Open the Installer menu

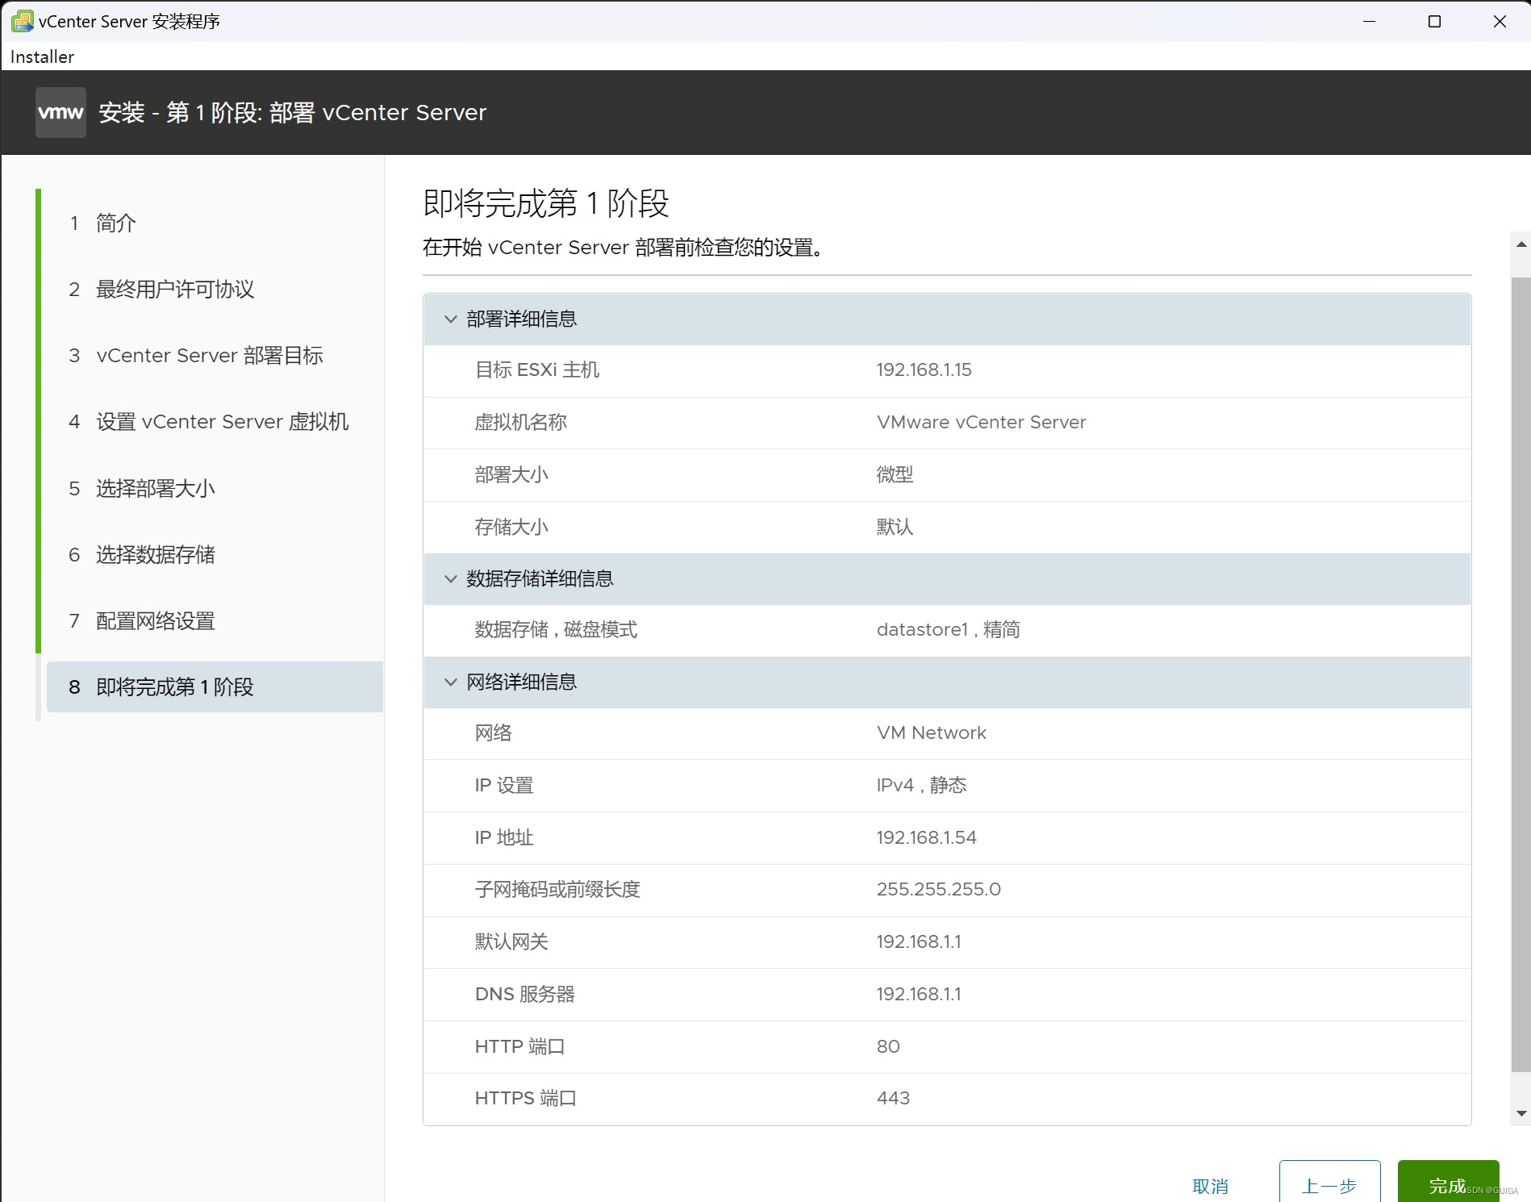point(41,56)
